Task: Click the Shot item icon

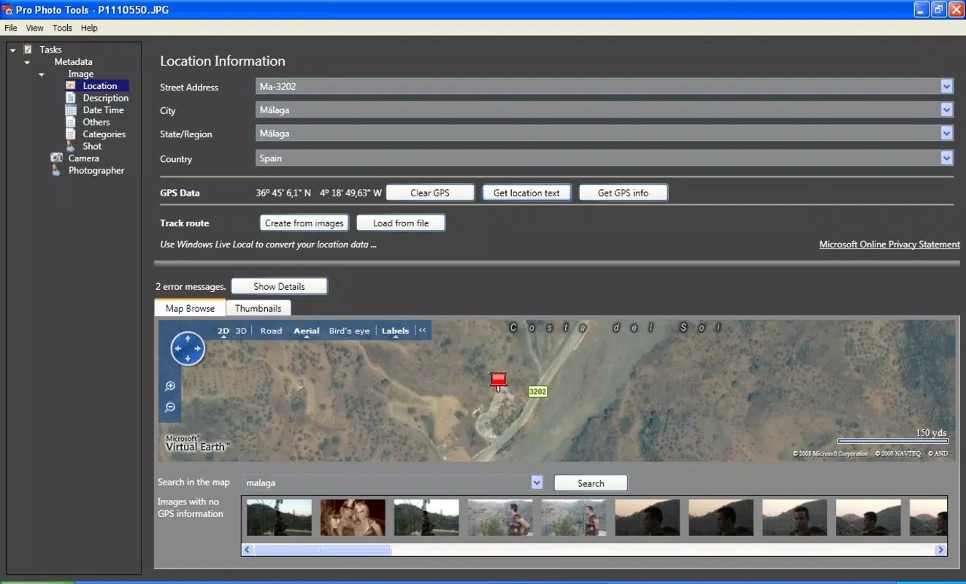Action: pyautogui.click(x=71, y=146)
